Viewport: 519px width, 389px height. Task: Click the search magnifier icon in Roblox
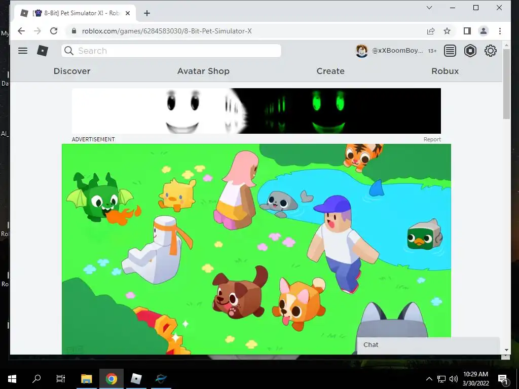[x=69, y=51]
